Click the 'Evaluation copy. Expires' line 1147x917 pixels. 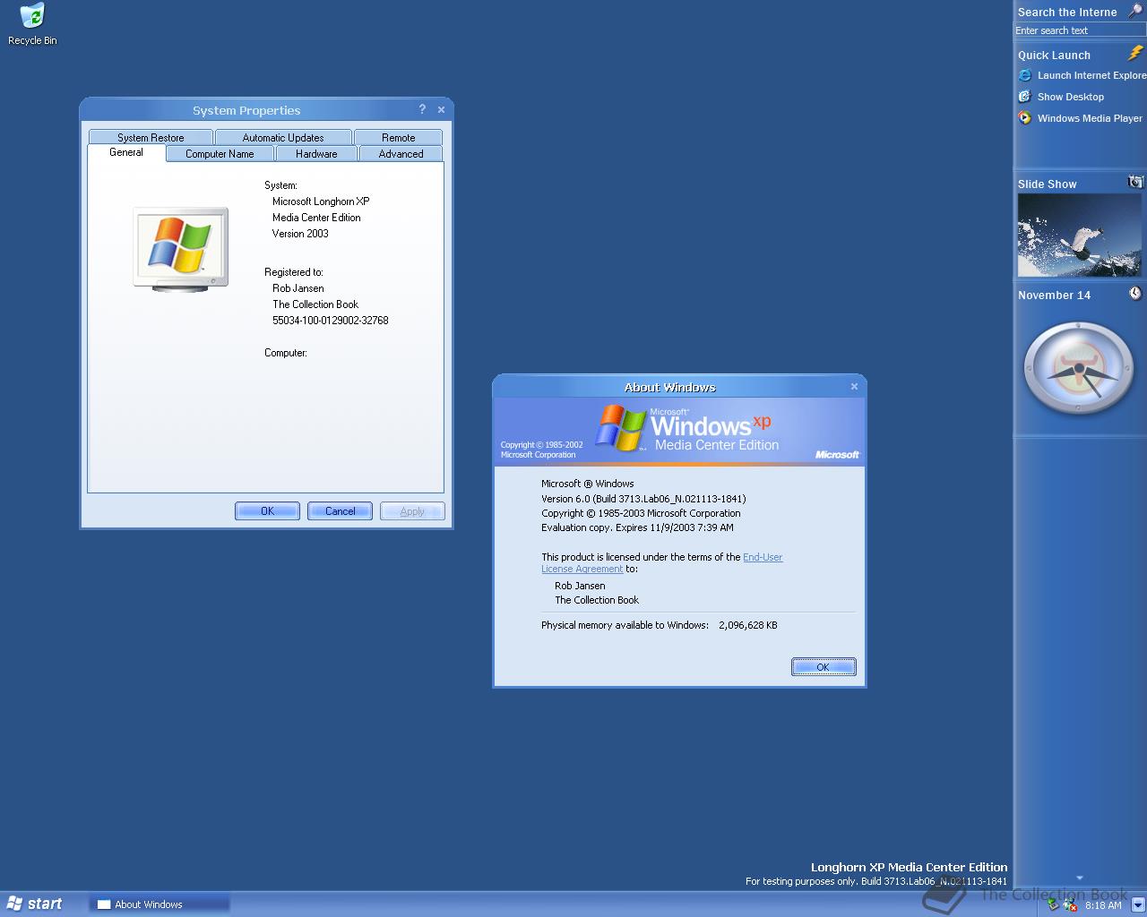pos(637,527)
